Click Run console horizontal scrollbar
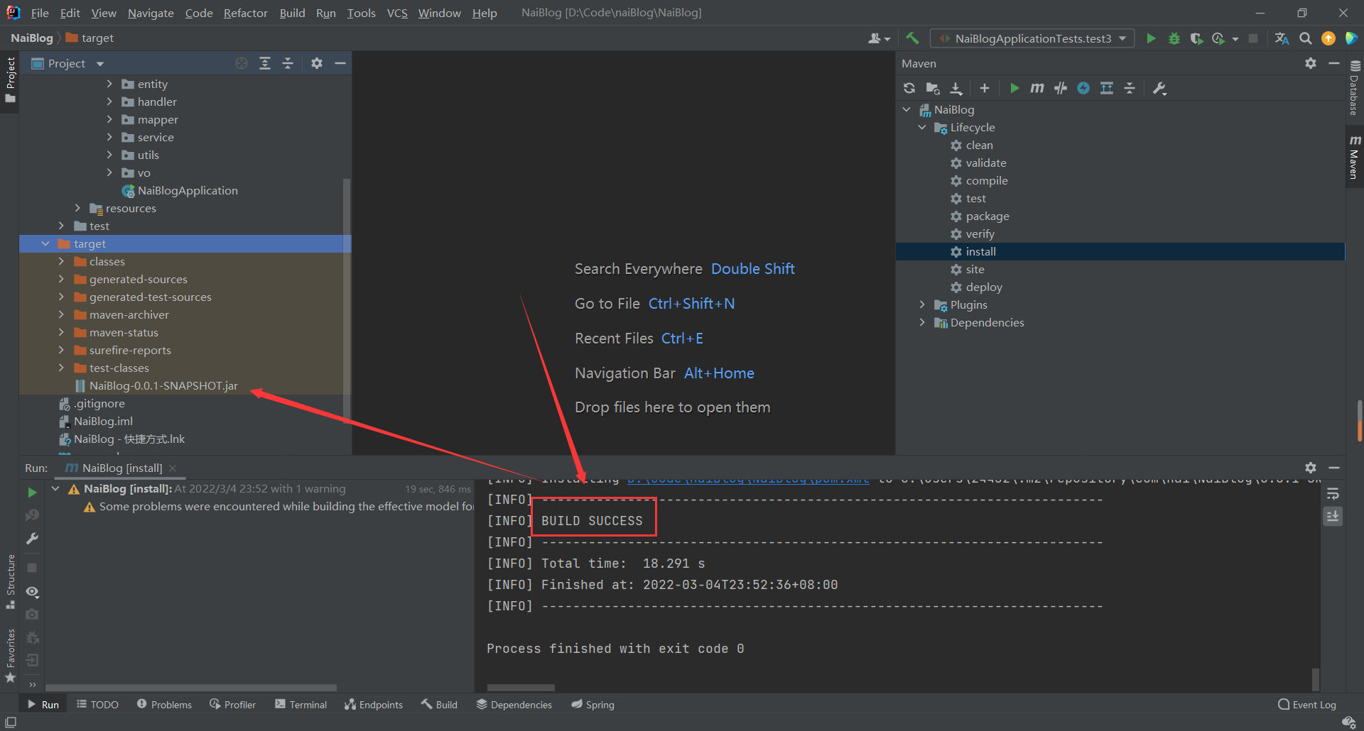This screenshot has height=731, width=1364. (x=521, y=687)
